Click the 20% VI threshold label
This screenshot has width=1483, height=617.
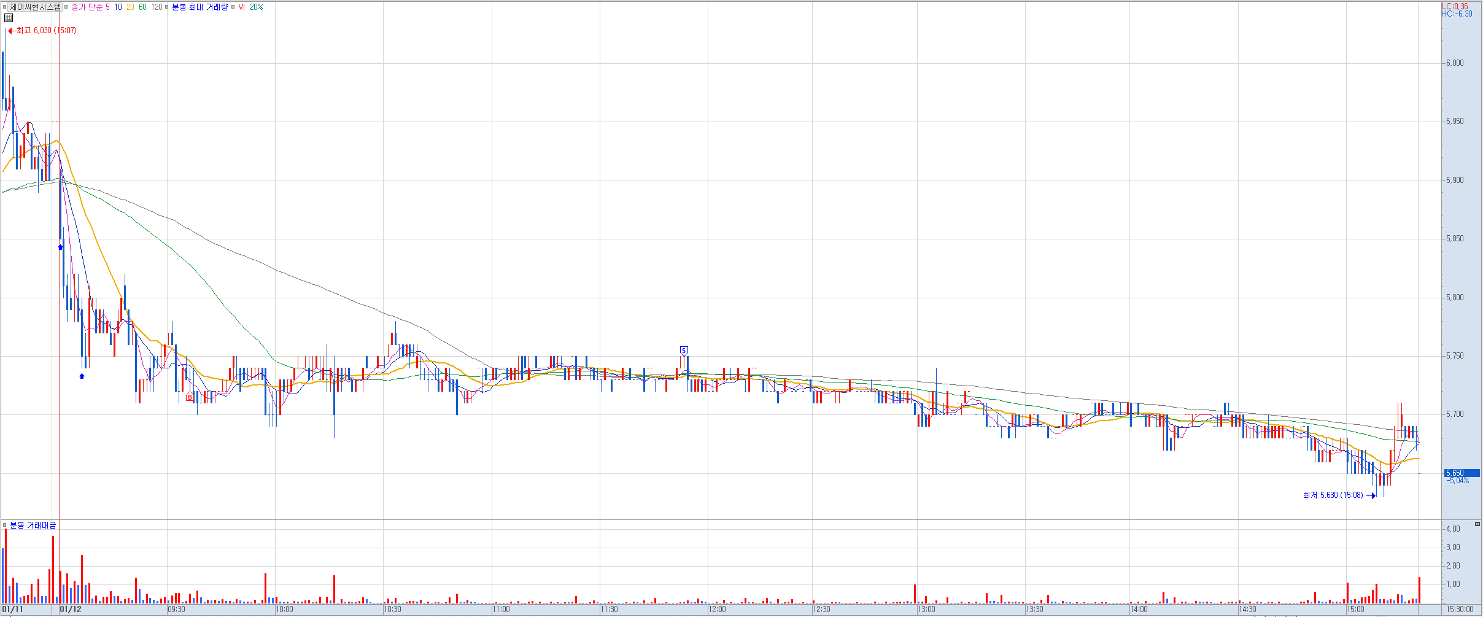(256, 7)
